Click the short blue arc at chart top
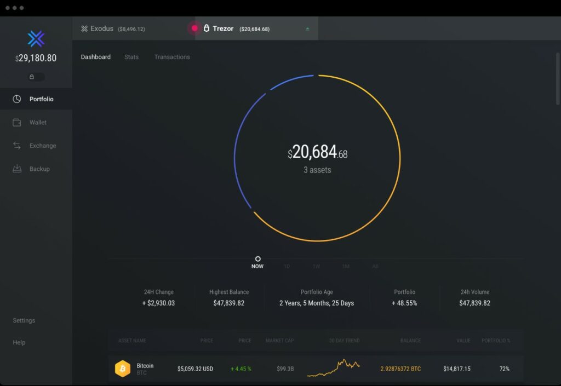This screenshot has height=386, width=561. click(290, 80)
